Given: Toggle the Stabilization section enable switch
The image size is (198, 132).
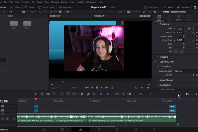Looking at the screenshot, I should click(x=156, y=85).
